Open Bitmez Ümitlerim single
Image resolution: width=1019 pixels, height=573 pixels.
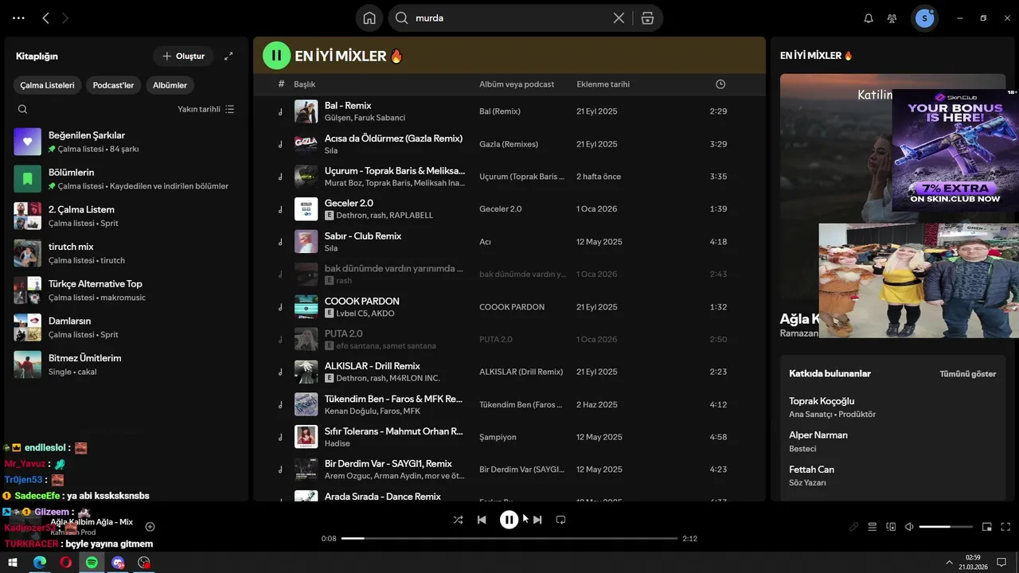coord(125,364)
